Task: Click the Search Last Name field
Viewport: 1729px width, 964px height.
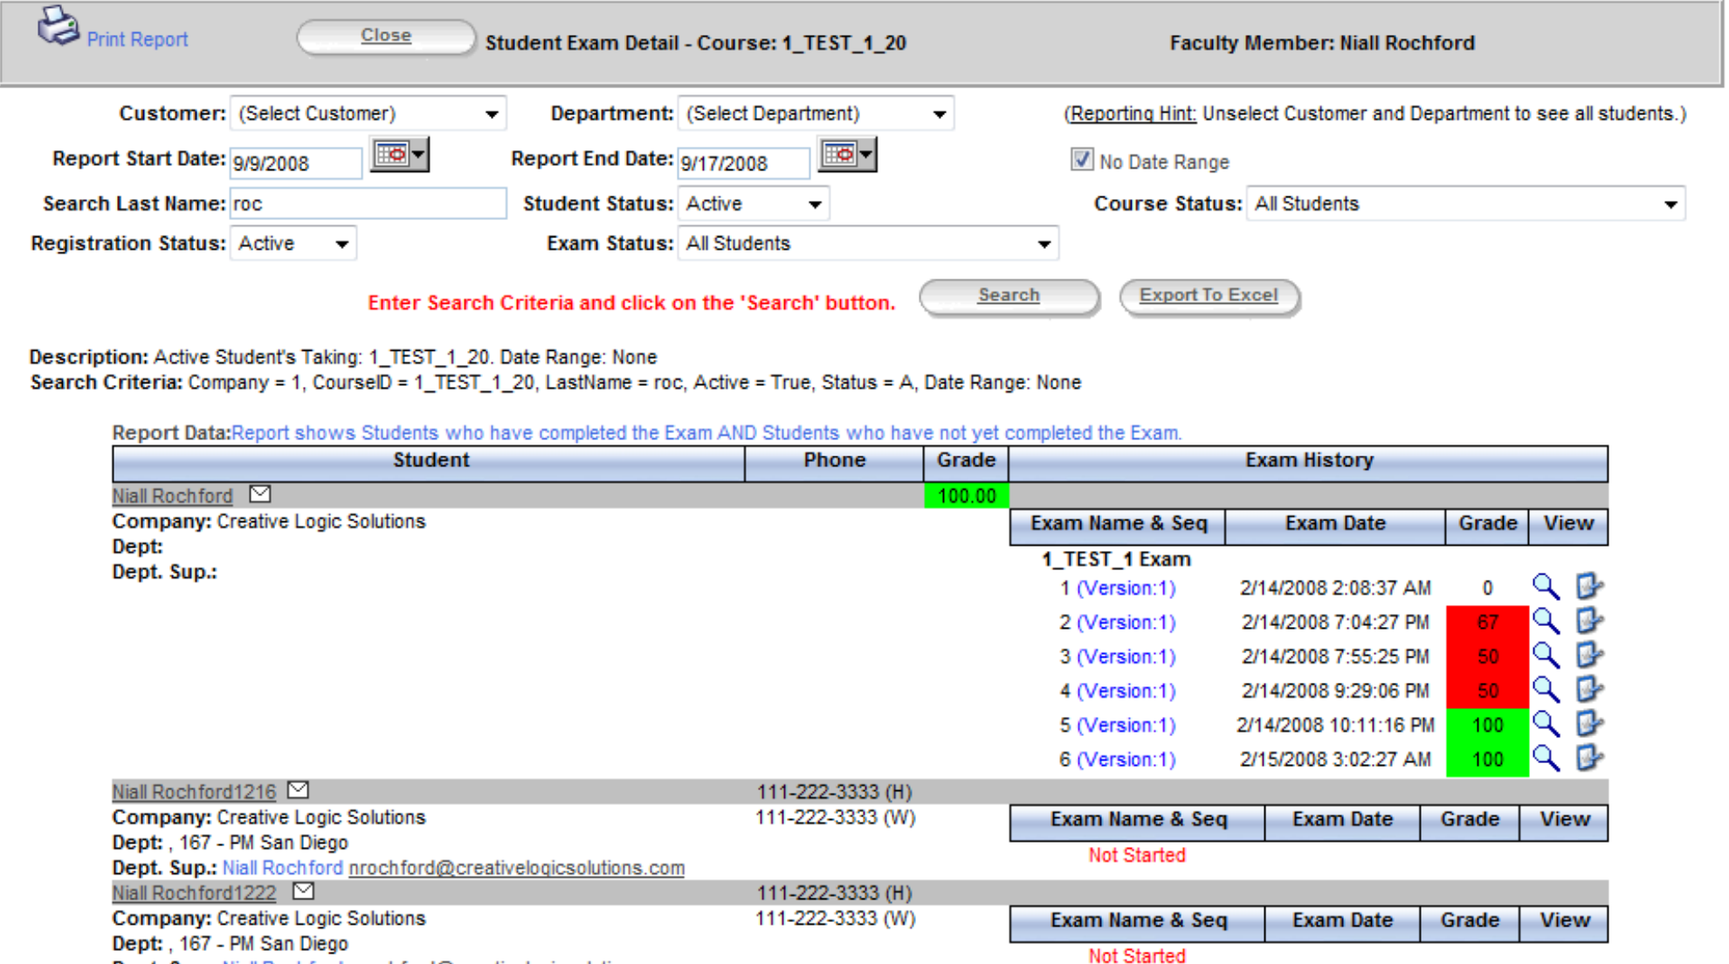Action: [368, 203]
